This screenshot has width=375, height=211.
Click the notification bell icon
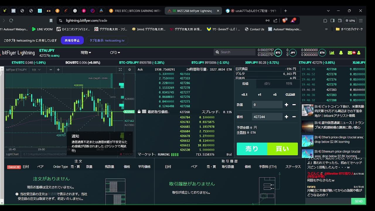point(341,53)
